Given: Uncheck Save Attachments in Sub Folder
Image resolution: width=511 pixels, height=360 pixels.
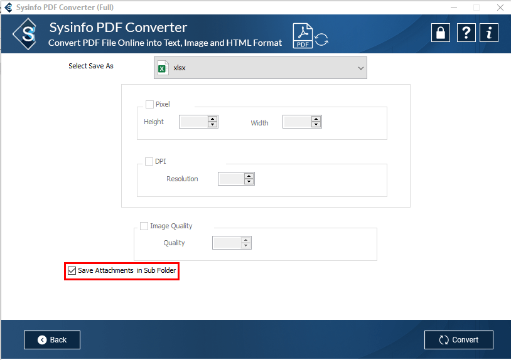Looking at the screenshot, I should pyautogui.click(x=72, y=270).
